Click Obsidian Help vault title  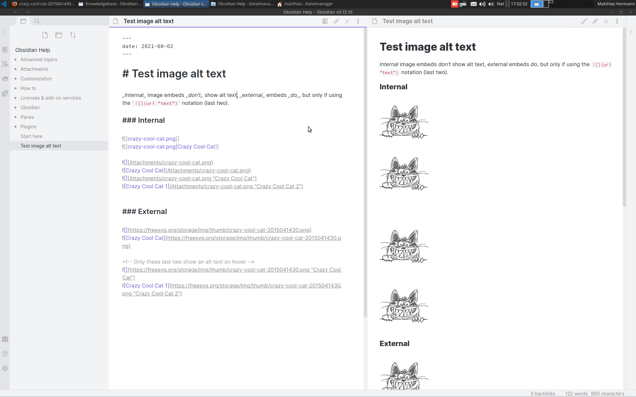32,50
